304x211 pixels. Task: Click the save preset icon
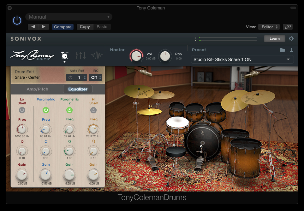(x=291, y=50)
